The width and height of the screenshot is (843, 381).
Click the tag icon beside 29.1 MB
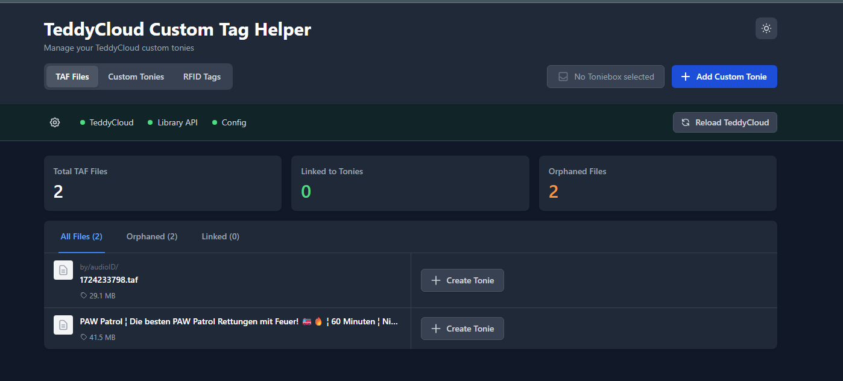click(84, 296)
